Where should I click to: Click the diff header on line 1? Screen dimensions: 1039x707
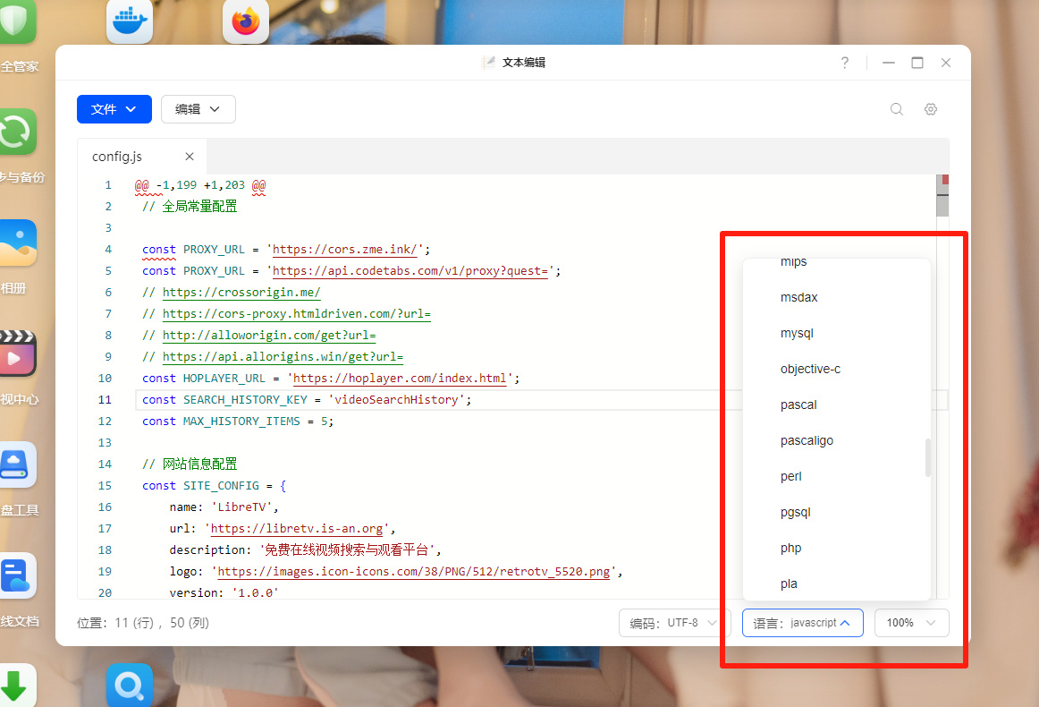(x=200, y=185)
